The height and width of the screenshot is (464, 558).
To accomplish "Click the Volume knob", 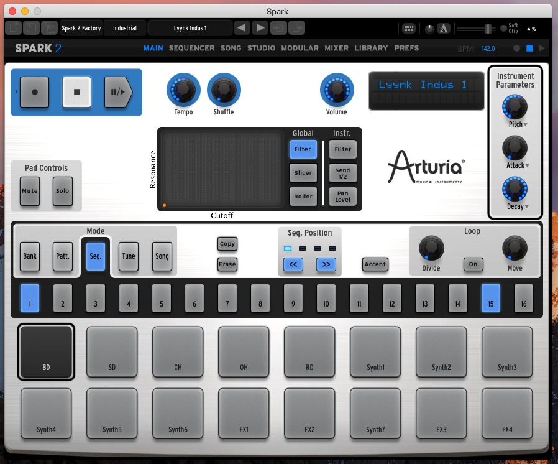I will point(337,90).
